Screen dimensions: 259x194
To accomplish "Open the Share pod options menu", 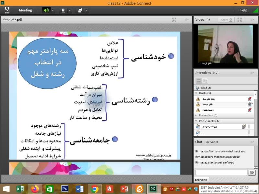I will pos(187,20).
